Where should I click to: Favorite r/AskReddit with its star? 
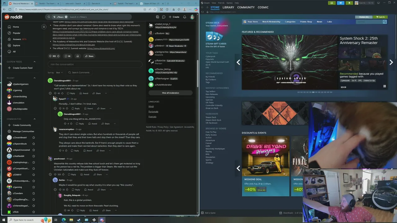point(33,156)
